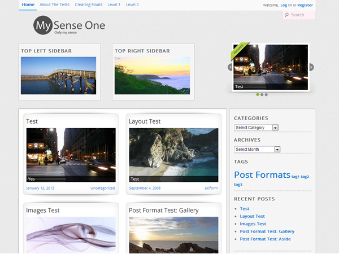This screenshot has height=254, width=339.
Task: Click the Register link
Action: click(x=305, y=5)
